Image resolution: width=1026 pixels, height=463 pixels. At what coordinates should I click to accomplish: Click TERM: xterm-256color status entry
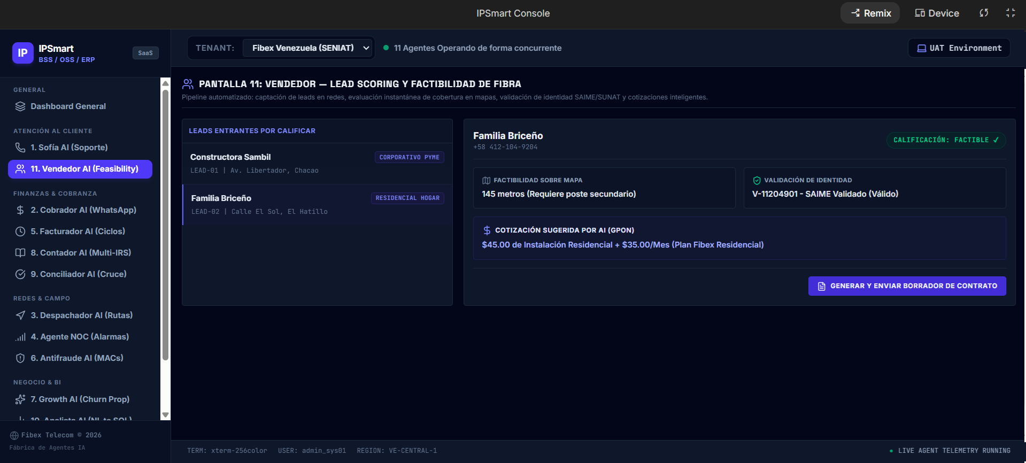[227, 451]
